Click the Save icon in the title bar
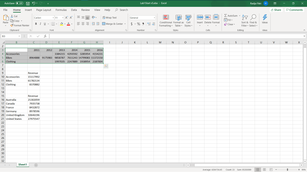Screen dimensions: 307x172 click(x=28, y=3)
